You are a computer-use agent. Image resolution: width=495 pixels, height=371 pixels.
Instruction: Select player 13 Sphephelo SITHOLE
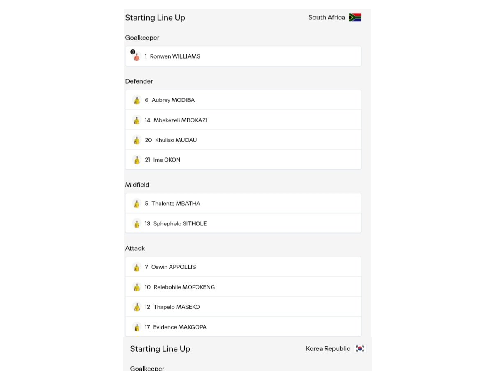[x=243, y=223]
